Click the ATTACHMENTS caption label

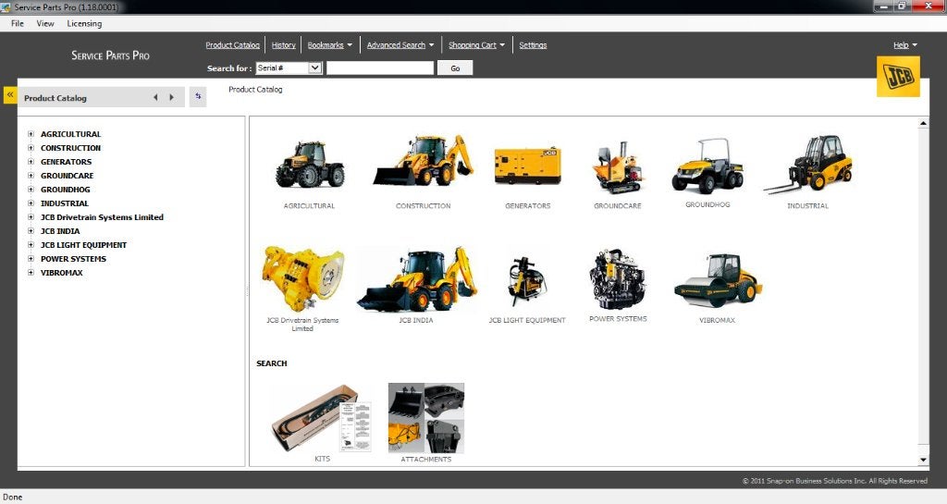tap(426, 460)
